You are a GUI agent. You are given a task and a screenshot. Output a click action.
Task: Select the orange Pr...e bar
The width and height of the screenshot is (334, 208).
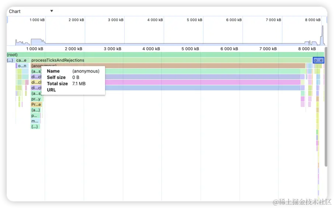click(36, 104)
